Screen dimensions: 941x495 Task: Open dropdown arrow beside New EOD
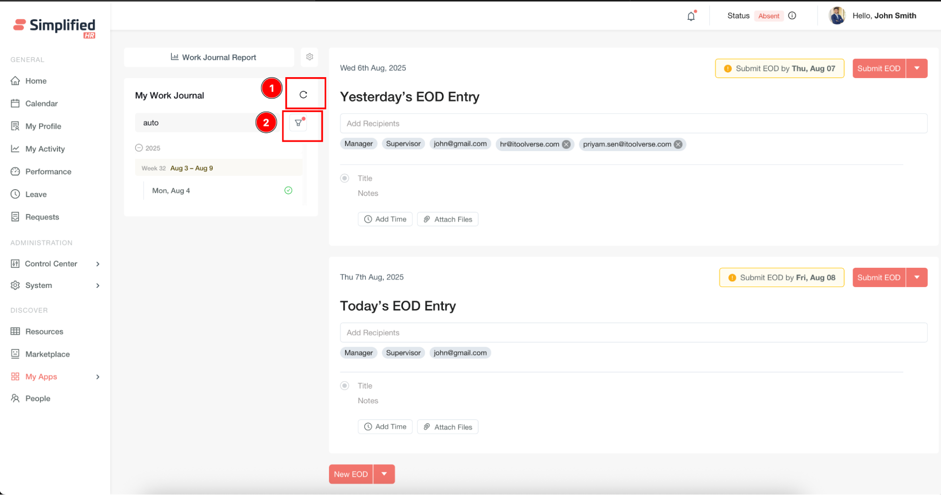pyautogui.click(x=384, y=474)
